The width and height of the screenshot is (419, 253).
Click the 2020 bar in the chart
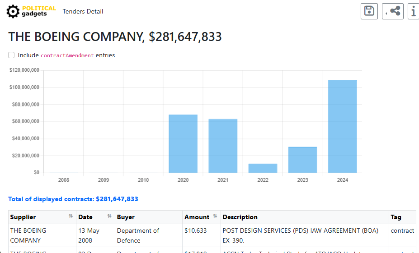(183, 144)
